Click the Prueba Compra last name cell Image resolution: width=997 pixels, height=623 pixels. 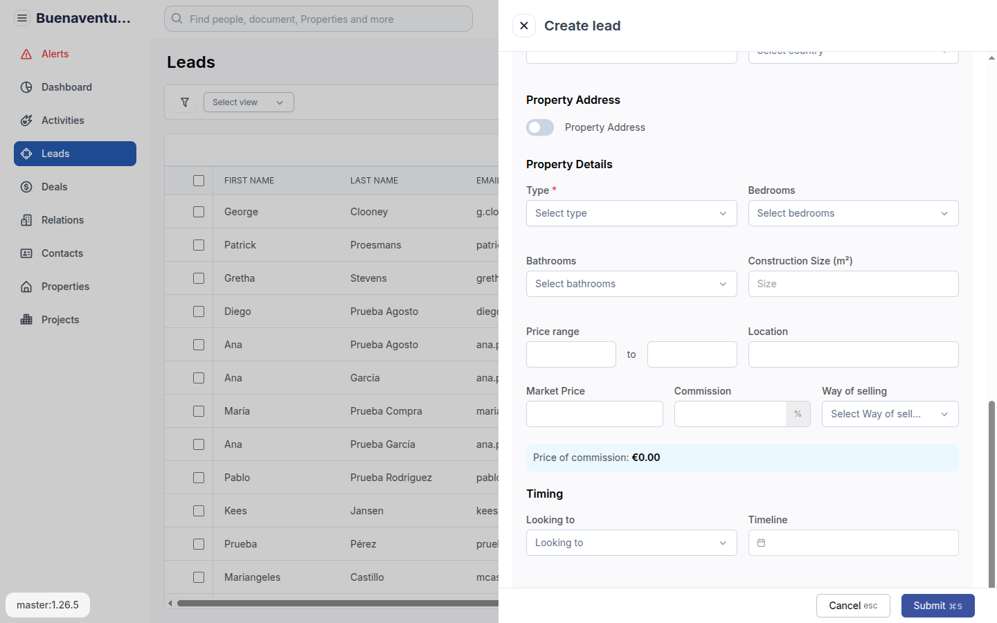[386, 411]
